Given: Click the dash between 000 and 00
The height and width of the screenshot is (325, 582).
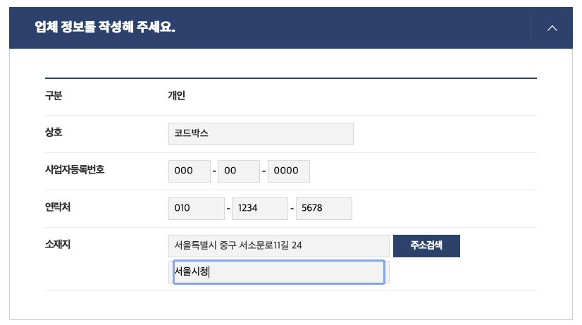Looking at the screenshot, I should (214, 171).
